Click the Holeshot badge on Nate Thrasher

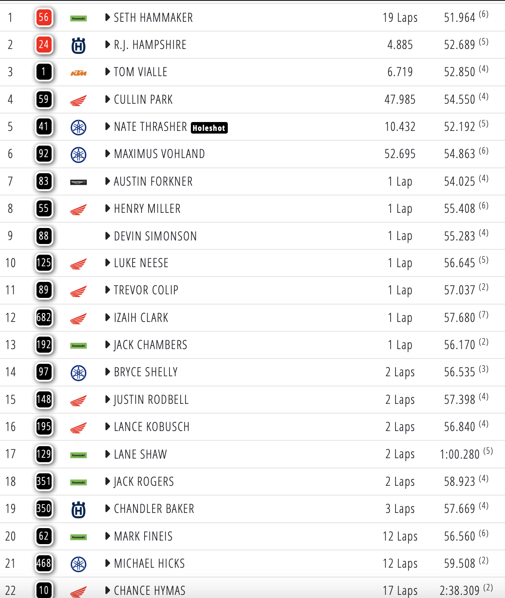coord(209,128)
